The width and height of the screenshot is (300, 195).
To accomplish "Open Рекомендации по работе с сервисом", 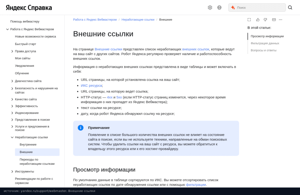I will tap(34, 181).
